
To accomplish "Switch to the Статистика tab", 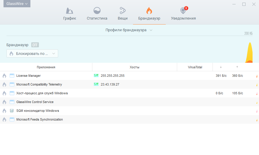I will [x=97, y=14].
